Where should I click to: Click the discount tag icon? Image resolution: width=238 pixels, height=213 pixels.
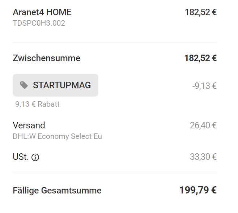(24, 85)
